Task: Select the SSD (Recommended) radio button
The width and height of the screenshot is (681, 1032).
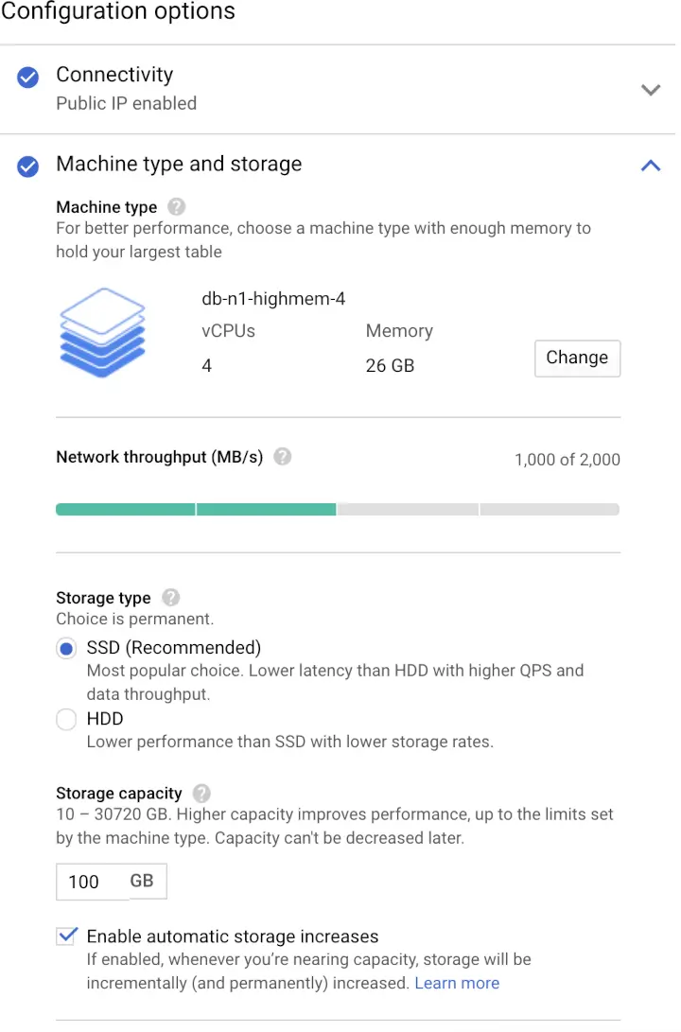Action: pos(66,649)
